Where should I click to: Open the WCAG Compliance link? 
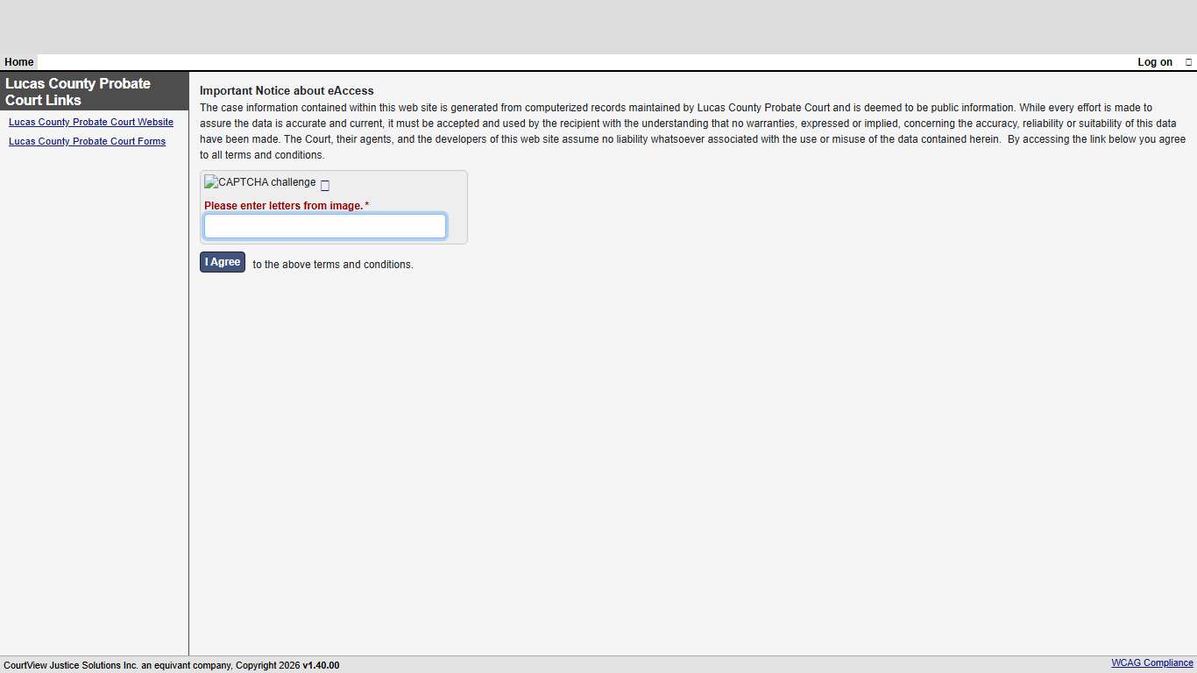[1151, 662]
